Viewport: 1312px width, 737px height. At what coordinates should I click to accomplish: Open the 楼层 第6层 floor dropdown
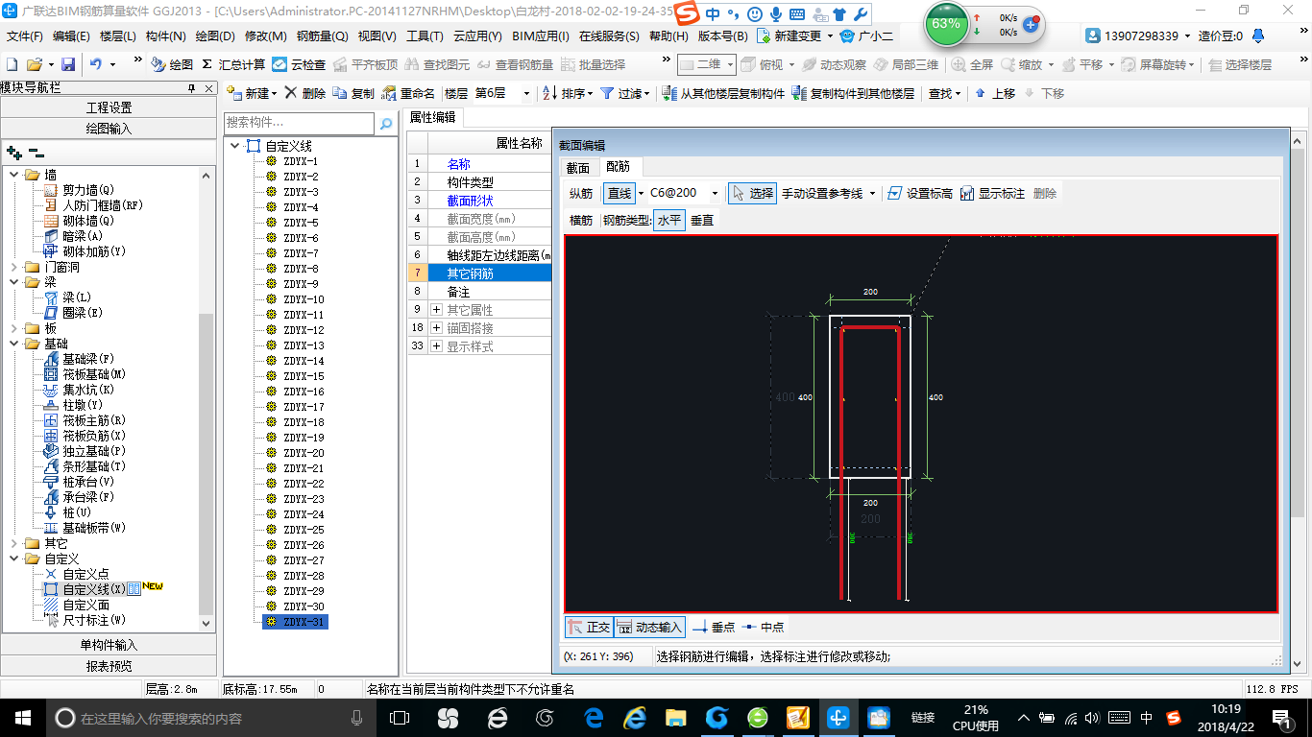tap(525, 93)
